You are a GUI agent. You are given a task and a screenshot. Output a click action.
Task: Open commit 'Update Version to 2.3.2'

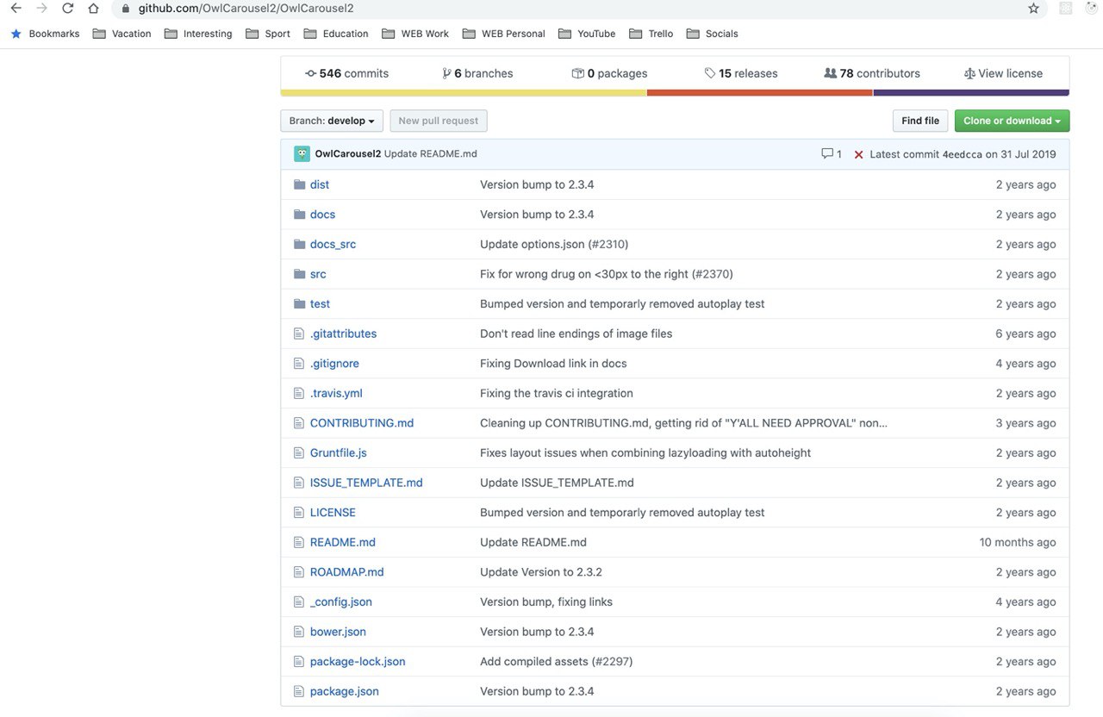tap(541, 572)
